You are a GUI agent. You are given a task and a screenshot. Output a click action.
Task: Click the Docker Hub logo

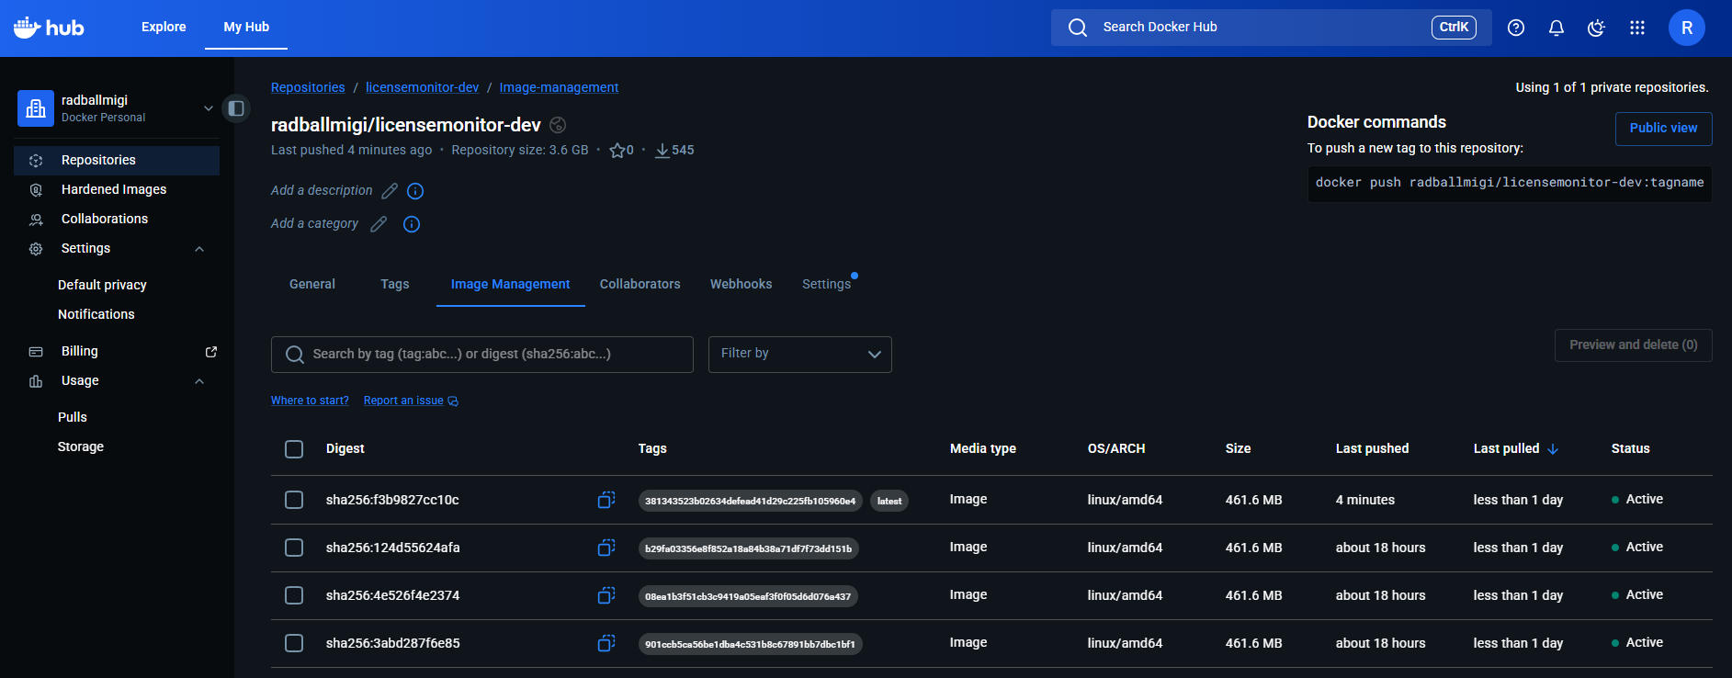click(x=49, y=28)
